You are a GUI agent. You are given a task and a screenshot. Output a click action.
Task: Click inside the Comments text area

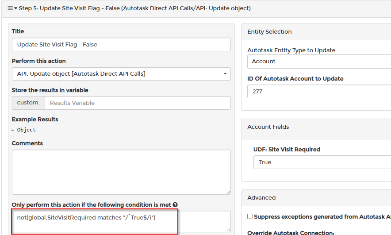(x=121, y=172)
